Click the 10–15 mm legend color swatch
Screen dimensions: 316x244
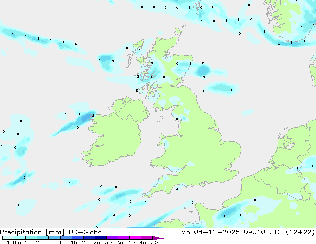point(66,238)
